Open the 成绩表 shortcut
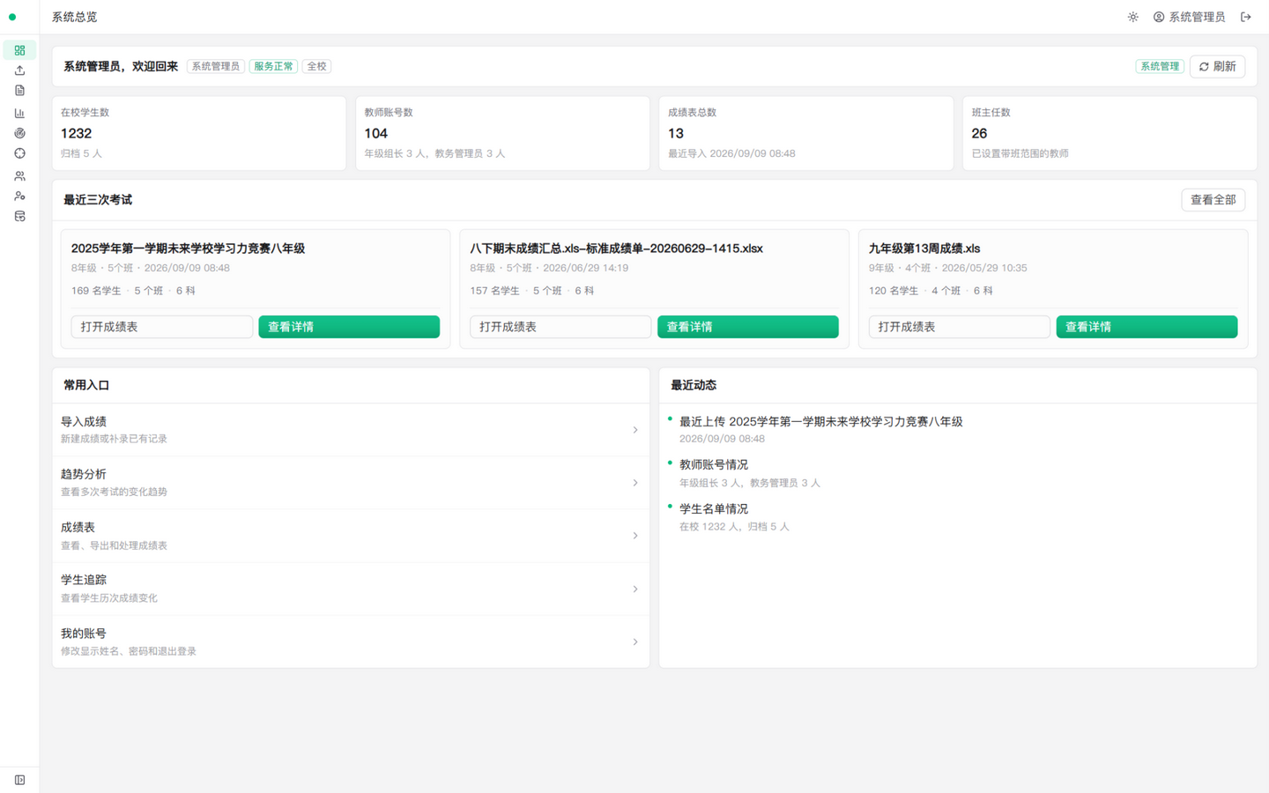The width and height of the screenshot is (1269, 793). [351, 536]
